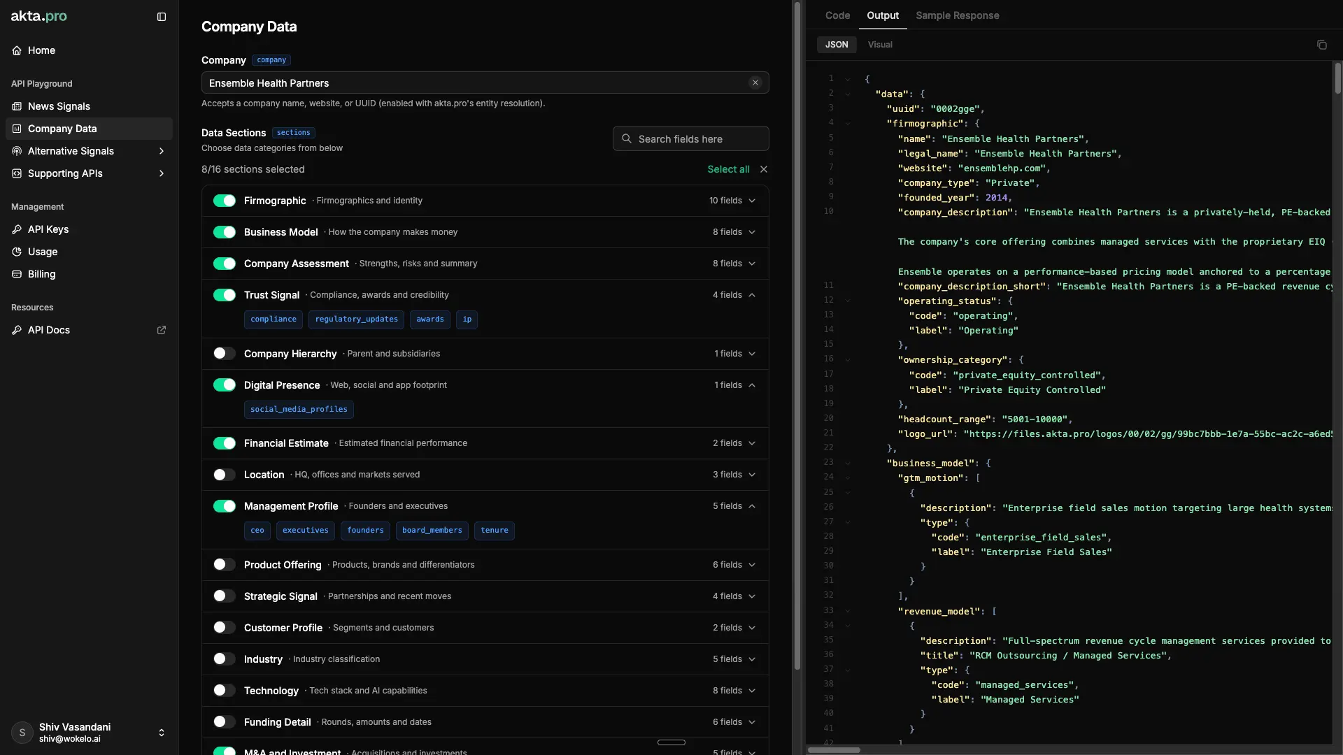Open the account switcher arrows
The height and width of the screenshot is (755, 1343).
(162, 733)
